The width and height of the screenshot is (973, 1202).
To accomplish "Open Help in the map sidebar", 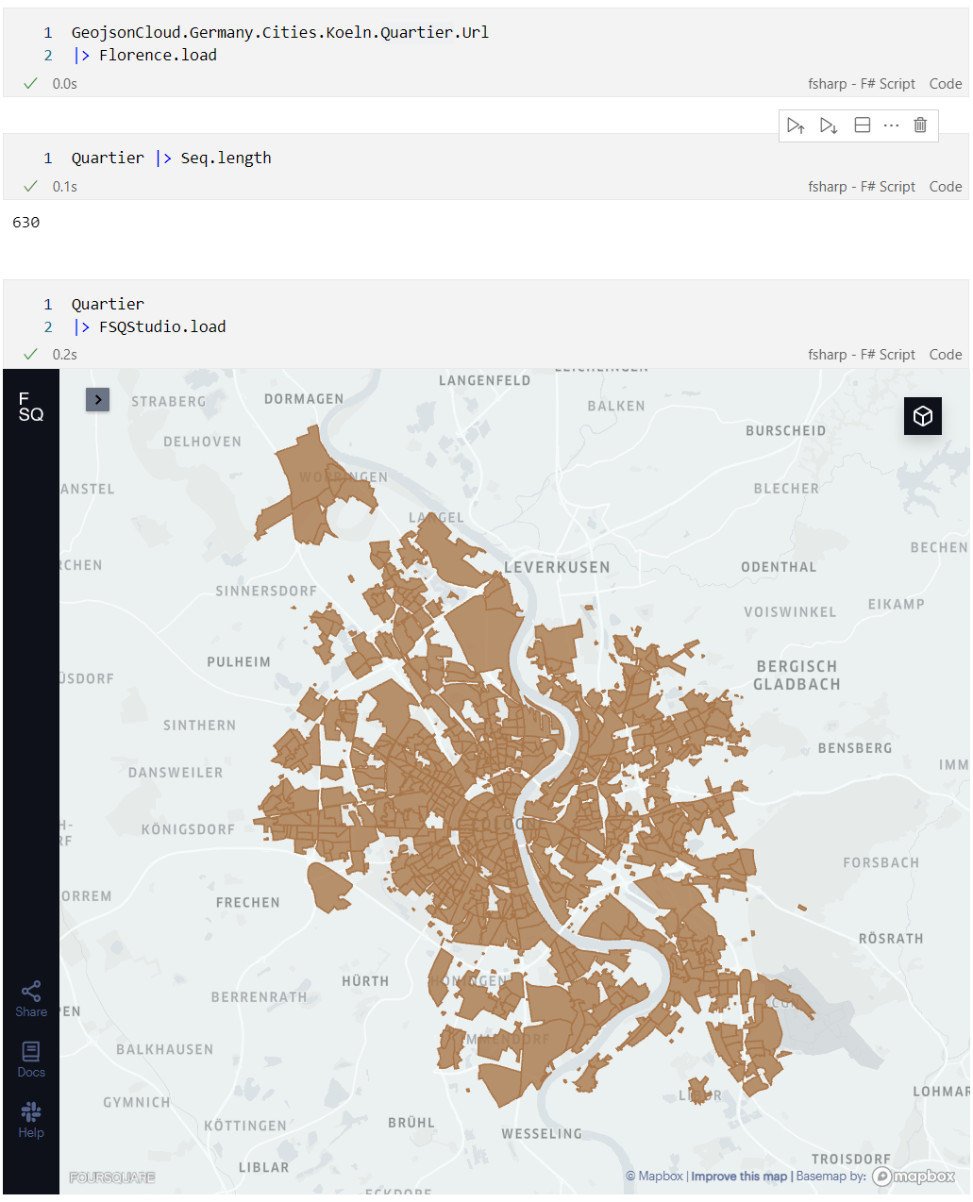I will click(x=31, y=1119).
